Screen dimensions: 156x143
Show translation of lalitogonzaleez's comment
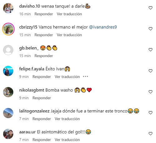(67, 119)
